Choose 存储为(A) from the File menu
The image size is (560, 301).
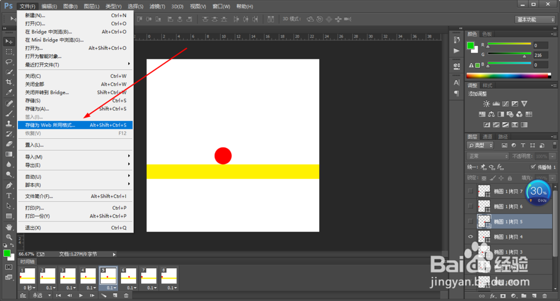(x=76, y=109)
